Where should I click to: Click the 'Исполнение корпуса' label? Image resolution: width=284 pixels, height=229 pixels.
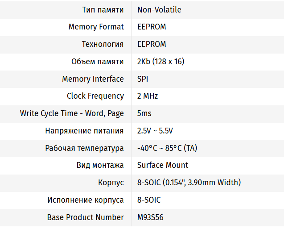86,200
